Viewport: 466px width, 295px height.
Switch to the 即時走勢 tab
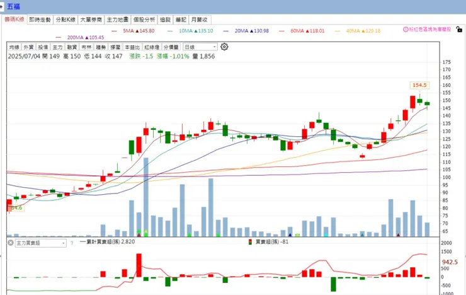coord(40,20)
